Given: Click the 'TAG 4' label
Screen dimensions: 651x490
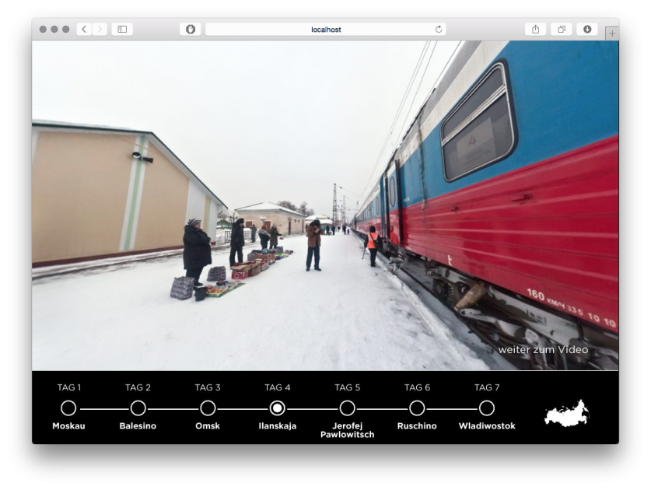Looking at the screenshot, I should (x=278, y=387).
